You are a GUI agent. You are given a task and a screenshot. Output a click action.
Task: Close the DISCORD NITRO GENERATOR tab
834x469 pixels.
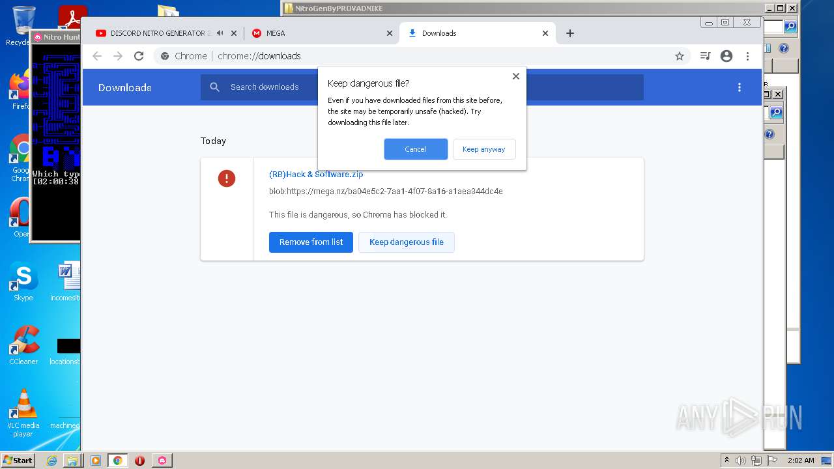(x=234, y=33)
